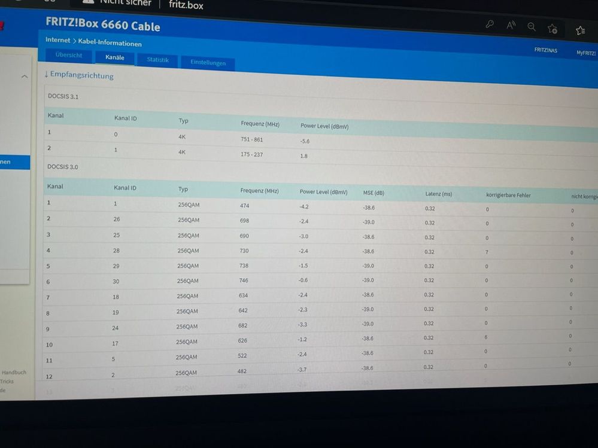Click the FRITZ!Box 6660 Cable title
The image size is (598, 448).
103,24
